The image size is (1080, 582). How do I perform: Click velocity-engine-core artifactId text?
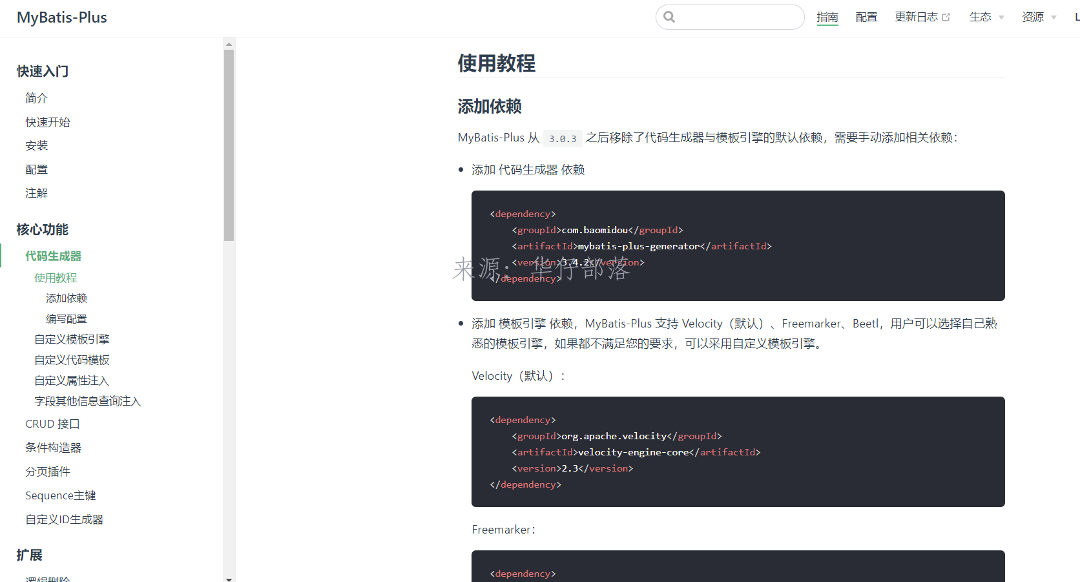click(x=633, y=452)
